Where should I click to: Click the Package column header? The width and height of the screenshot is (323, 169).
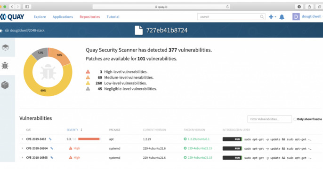(x=114, y=130)
